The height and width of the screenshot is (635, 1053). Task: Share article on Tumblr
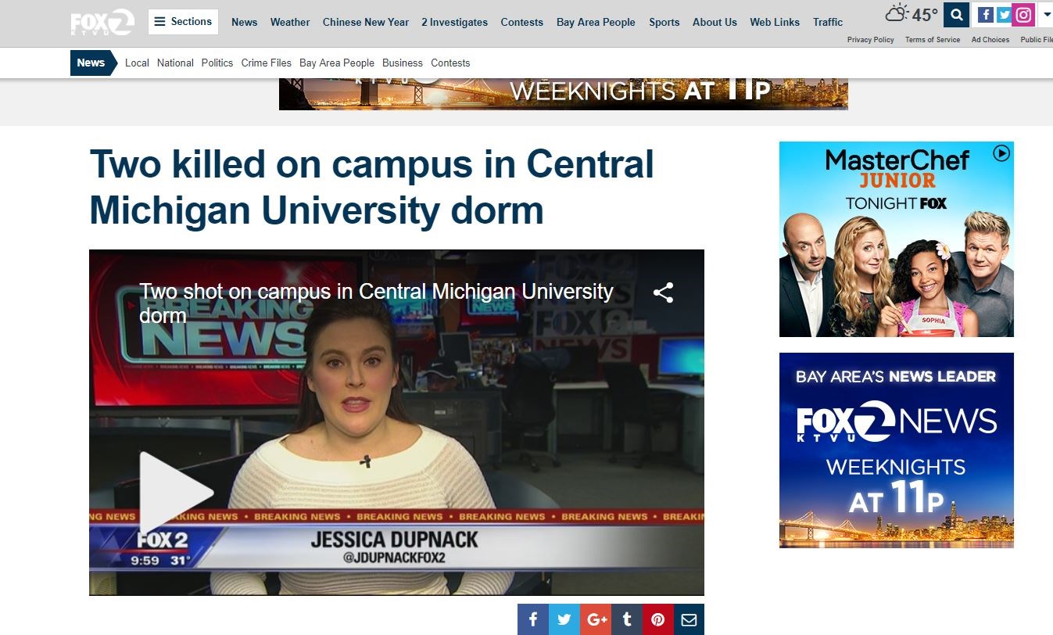627,619
